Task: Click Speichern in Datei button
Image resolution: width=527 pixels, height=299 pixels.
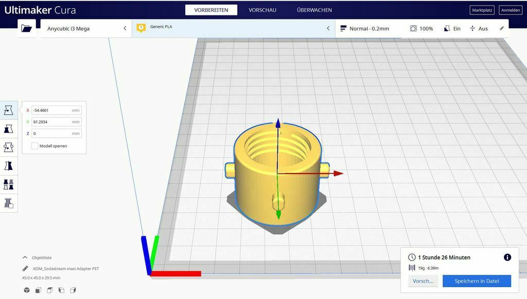Action: click(477, 281)
